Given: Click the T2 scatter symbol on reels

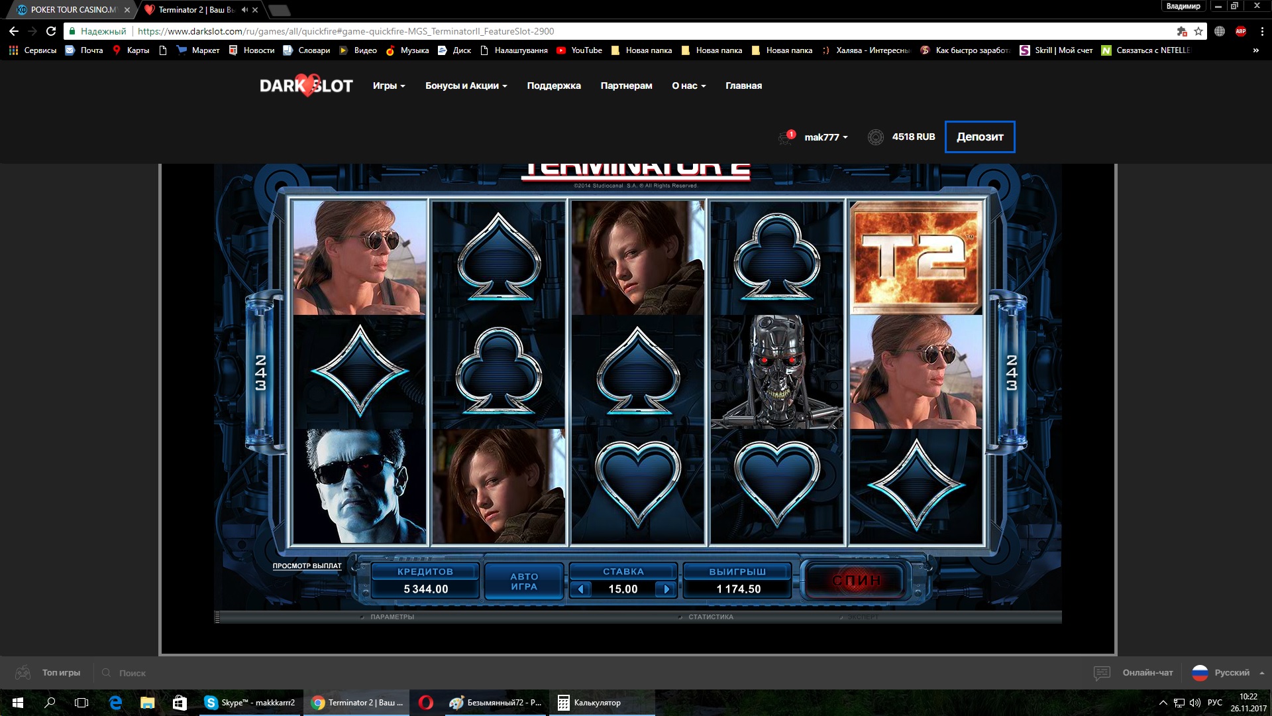Looking at the screenshot, I should 916,258.
